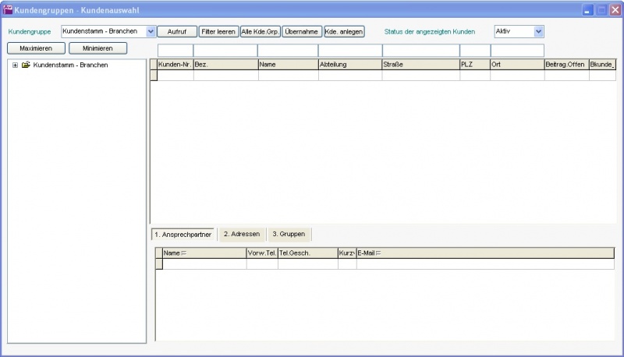Click the Kde. anlegen button
Image resolution: width=624 pixels, height=357 pixels.
[x=344, y=32]
